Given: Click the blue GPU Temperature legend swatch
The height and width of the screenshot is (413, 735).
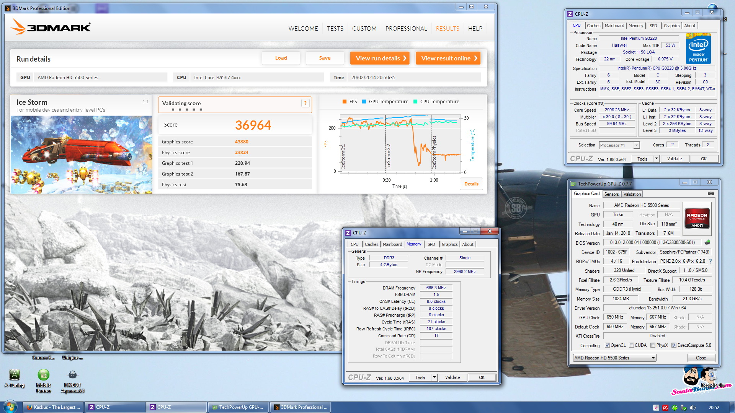Looking at the screenshot, I should click(364, 102).
